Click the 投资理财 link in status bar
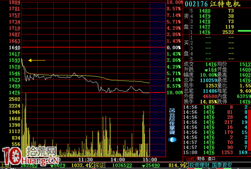This screenshot has height=169, width=251. coord(200,165)
